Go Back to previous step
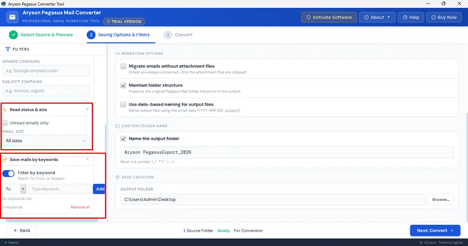Viewport: 468px width, 246px height. (22, 231)
